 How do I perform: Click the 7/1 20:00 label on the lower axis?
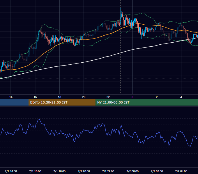tap(84, 171)
